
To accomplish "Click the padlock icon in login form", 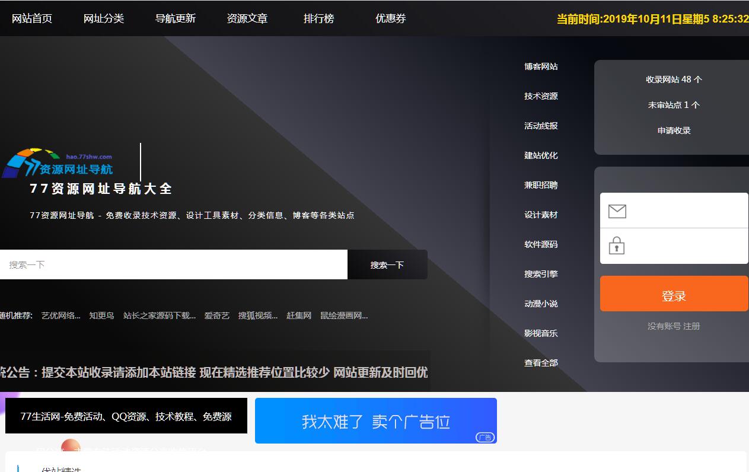I will click(x=617, y=245).
